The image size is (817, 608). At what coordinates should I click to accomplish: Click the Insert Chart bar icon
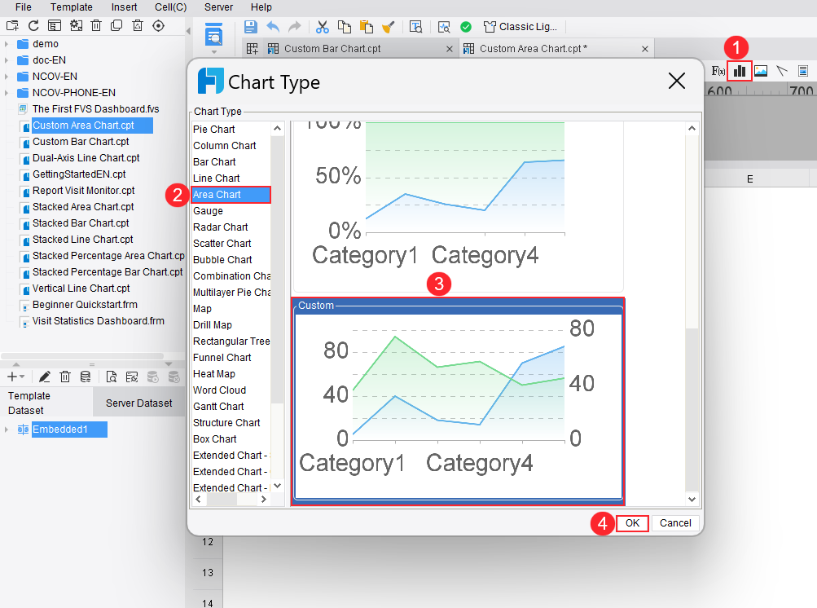coord(740,71)
